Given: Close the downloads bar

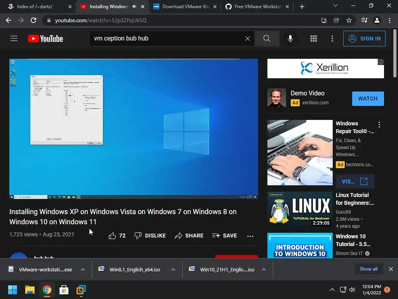Looking at the screenshot, I should pos(391,269).
